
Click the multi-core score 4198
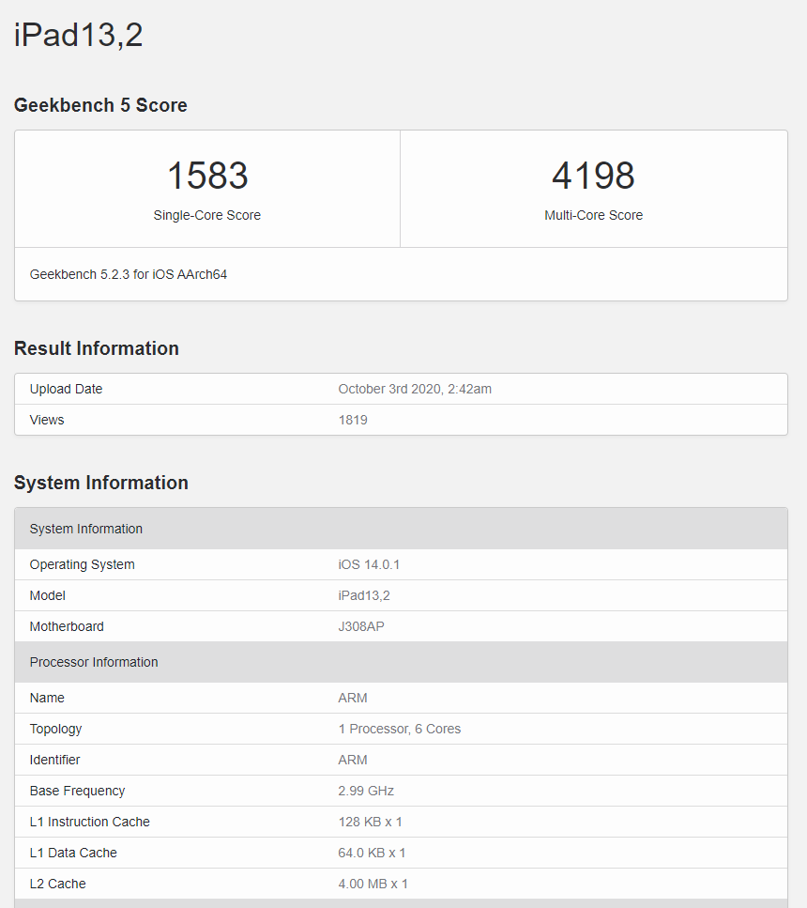coord(593,175)
